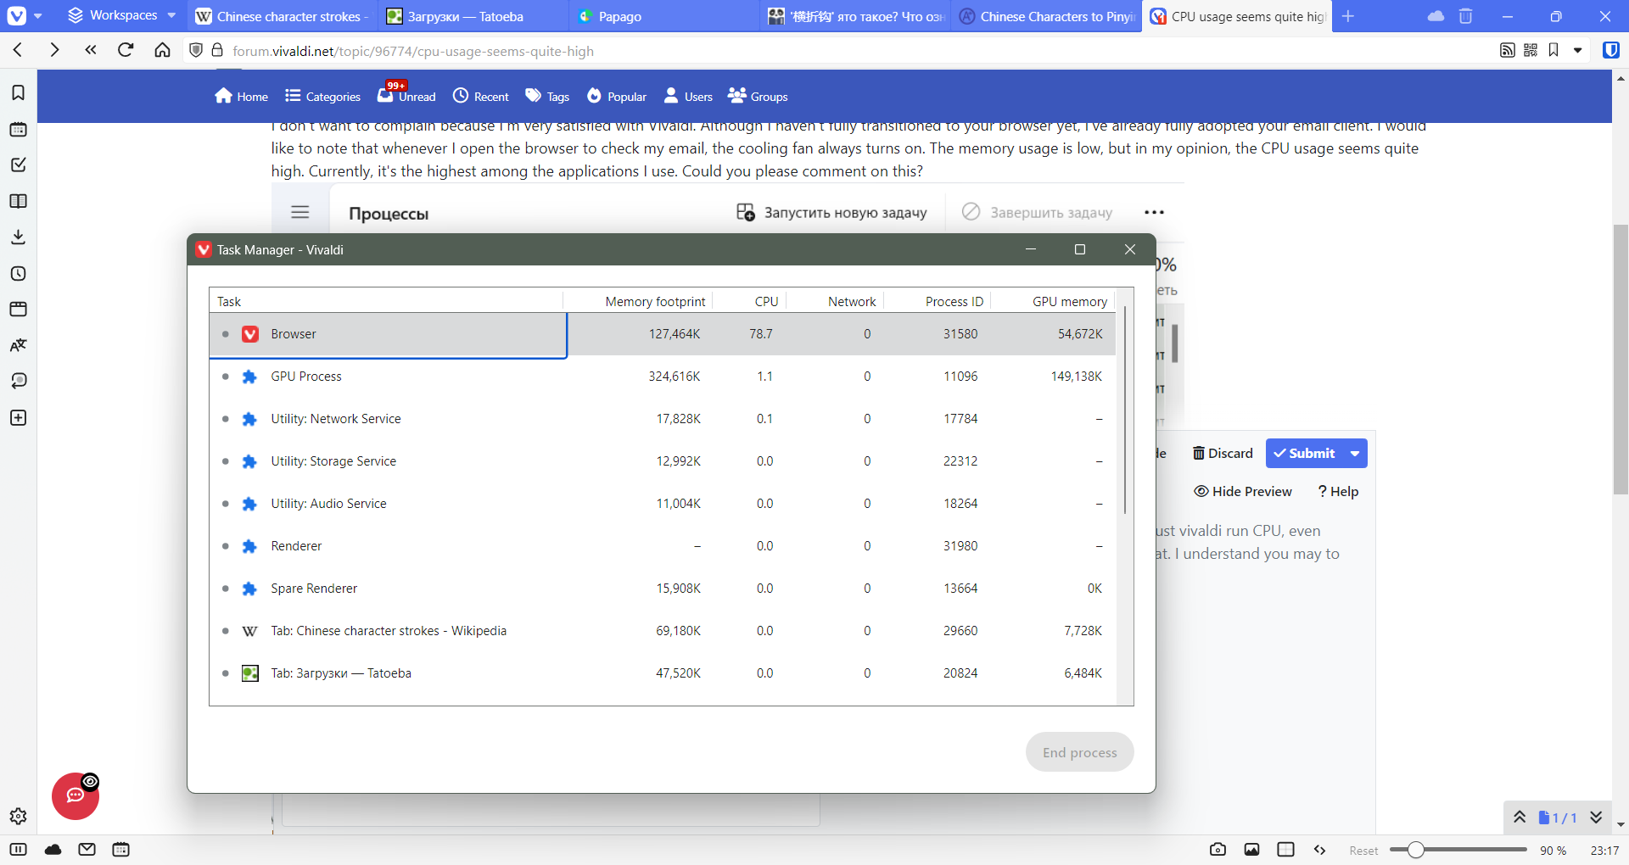Switch to the Chinese character strokes tab
This screenshot has height=865, width=1629.
point(282,16)
